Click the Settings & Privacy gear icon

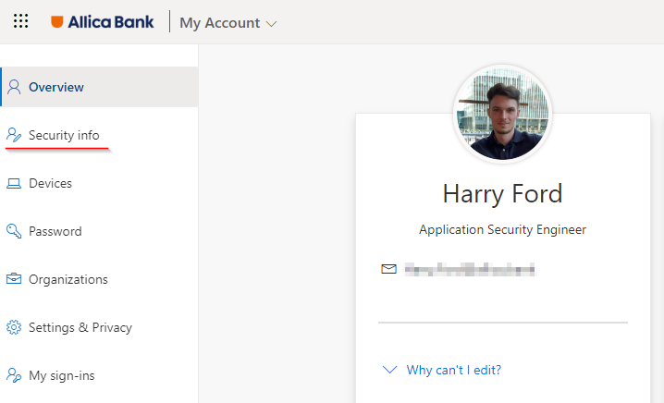coord(14,327)
